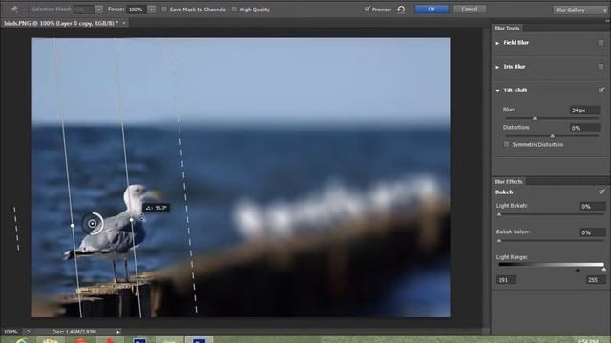This screenshot has height=343, width=611.
Task: Open the Selection Bleed dropdown arrow
Action: click(99, 10)
